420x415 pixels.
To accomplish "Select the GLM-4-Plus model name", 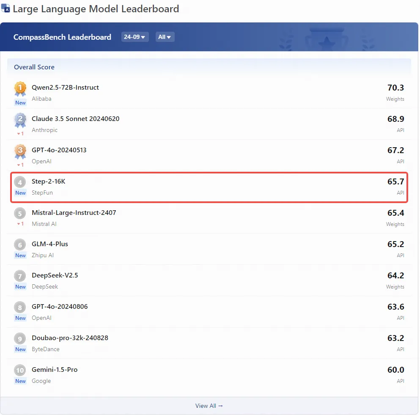I will pos(50,244).
